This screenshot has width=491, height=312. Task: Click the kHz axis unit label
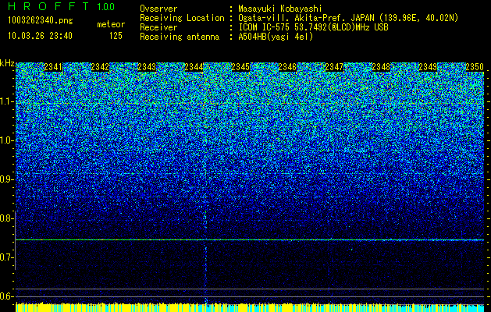pyautogui.click(x=7, y=63)
